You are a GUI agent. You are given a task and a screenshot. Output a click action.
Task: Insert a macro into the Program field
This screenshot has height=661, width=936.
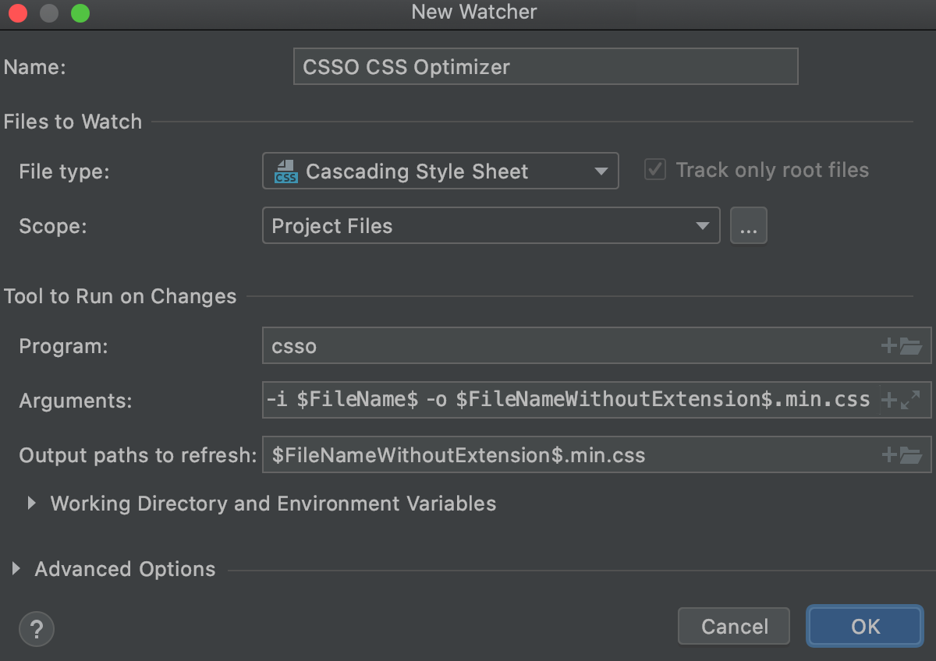point(890,345)
